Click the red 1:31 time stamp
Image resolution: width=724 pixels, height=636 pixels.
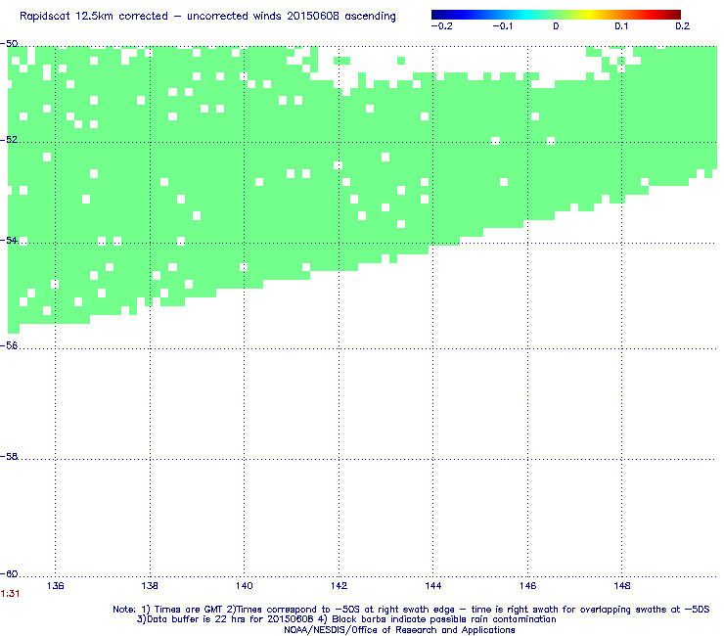(10, 594)
